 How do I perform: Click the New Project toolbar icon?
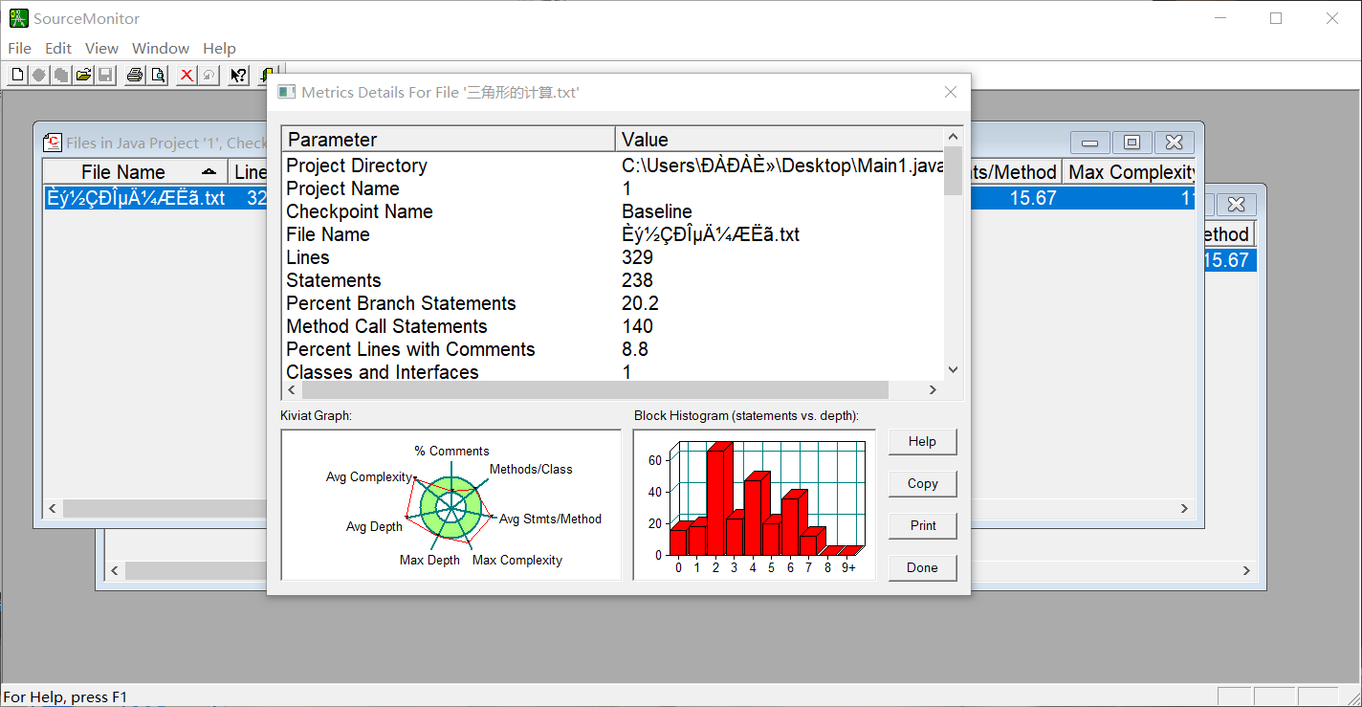pos(18,75)
